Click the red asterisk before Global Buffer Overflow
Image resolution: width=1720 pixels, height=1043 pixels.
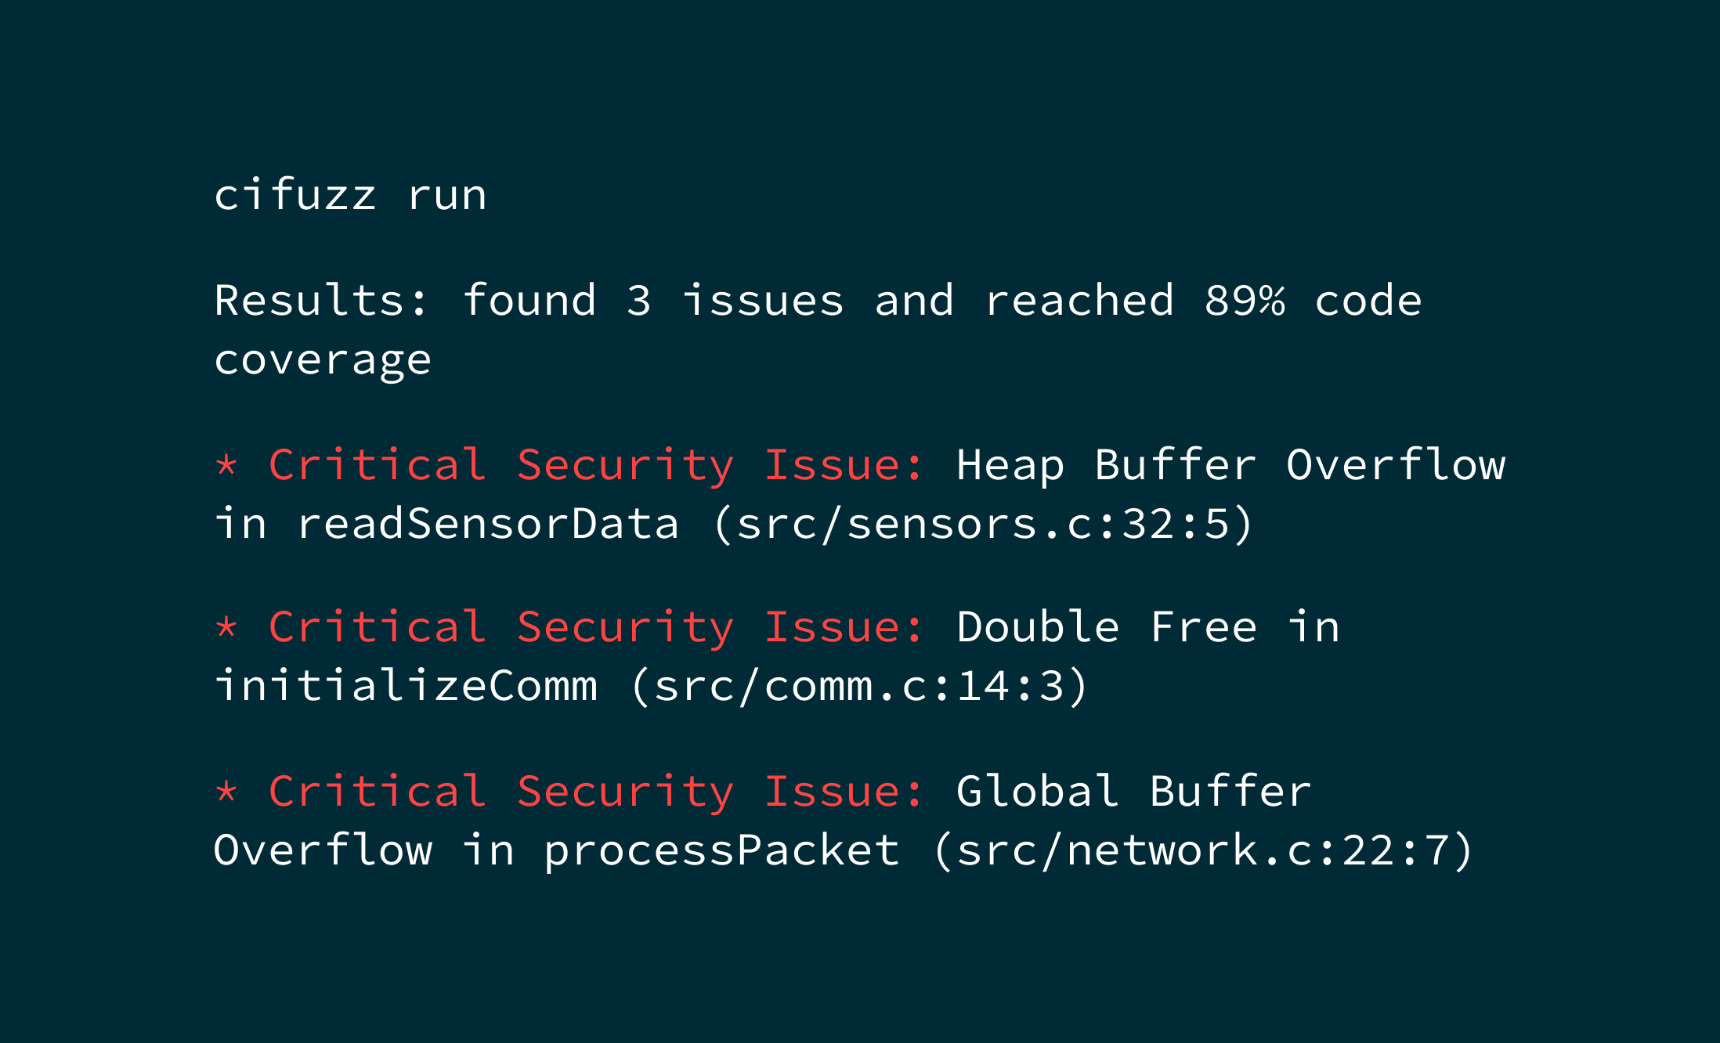point(226,792)
